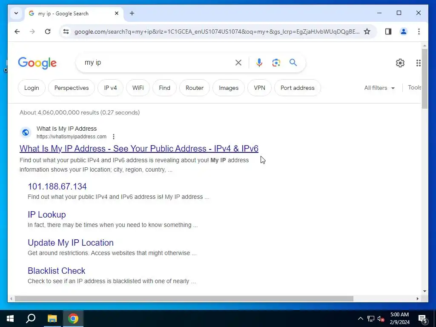The height and width of the screenshot is (327, 436).
Task: Show hidden system tray icons
Action: coord(360,318)
